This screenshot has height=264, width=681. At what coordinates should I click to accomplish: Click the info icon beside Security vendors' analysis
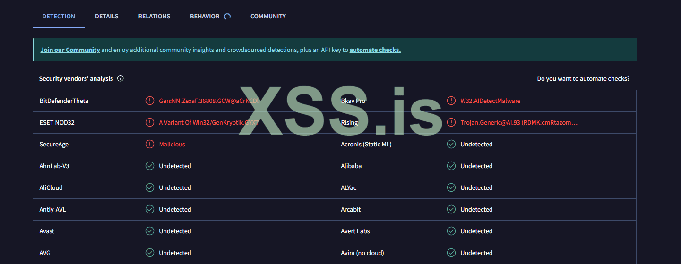(x=120, y=79)
